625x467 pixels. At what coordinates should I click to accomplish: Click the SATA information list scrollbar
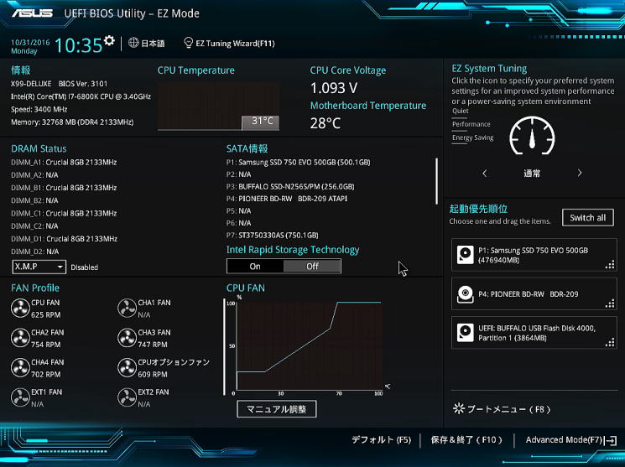pyautogui.click(x=437, y=181)
